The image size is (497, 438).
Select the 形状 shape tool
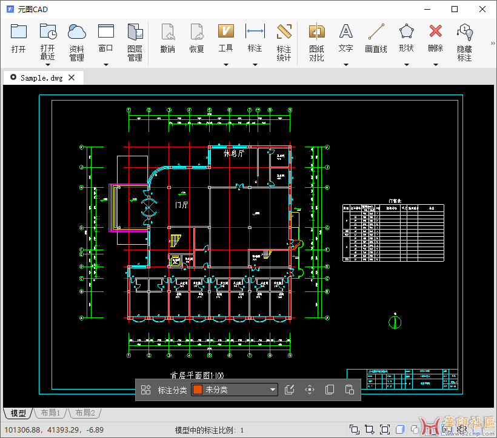[x=406, y=32]
